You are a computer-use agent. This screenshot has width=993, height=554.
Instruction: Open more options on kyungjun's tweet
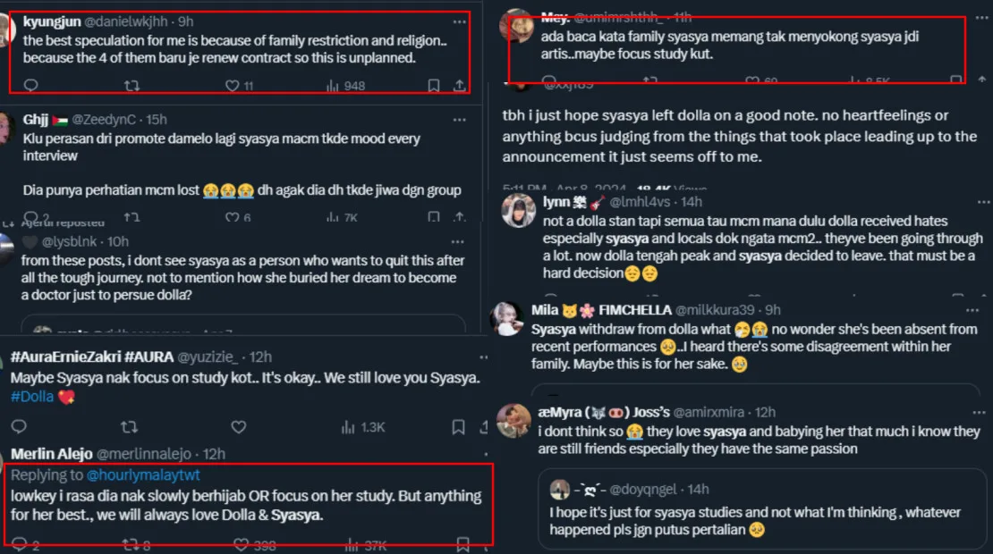[459, 21]
